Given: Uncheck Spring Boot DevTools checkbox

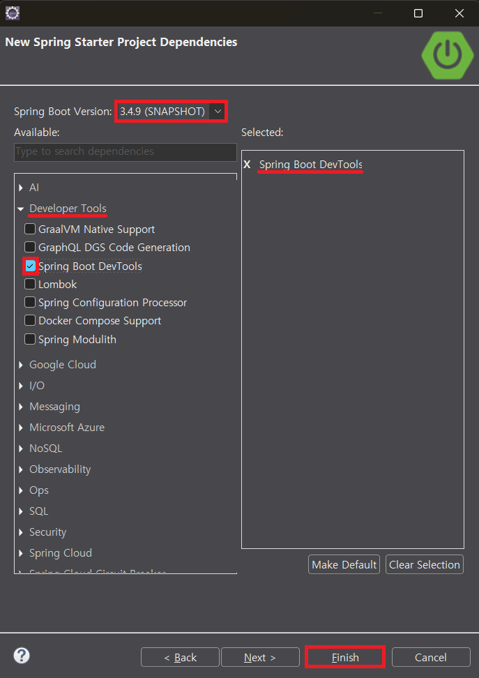Looking at the screenshot, I should [x=30, y=266].
